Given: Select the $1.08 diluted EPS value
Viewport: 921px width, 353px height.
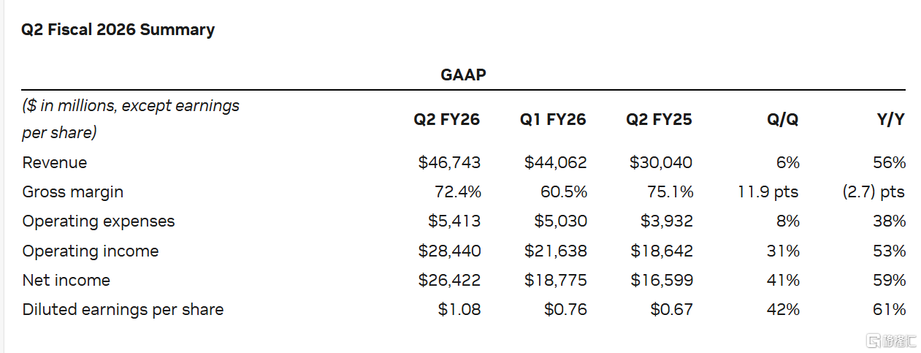Looking at the screenshot, I should [459, 309].
